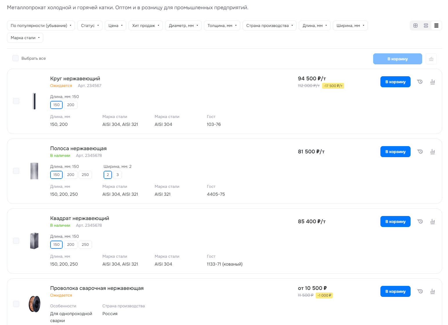Add Проволока сварочная нержавеющая to cart
The image size is (448, 325).
395,291
